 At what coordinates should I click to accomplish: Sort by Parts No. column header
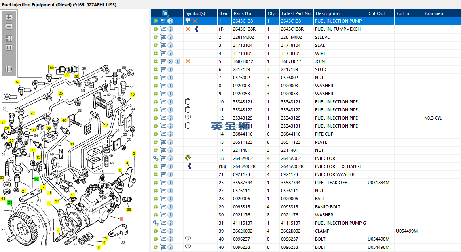coord(243,13)
